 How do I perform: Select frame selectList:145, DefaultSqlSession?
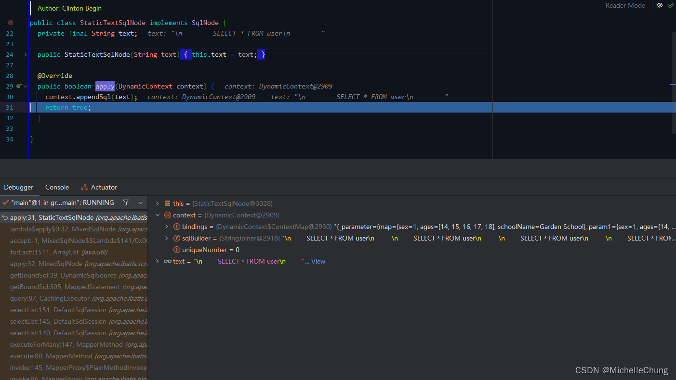tap(74, 321)
